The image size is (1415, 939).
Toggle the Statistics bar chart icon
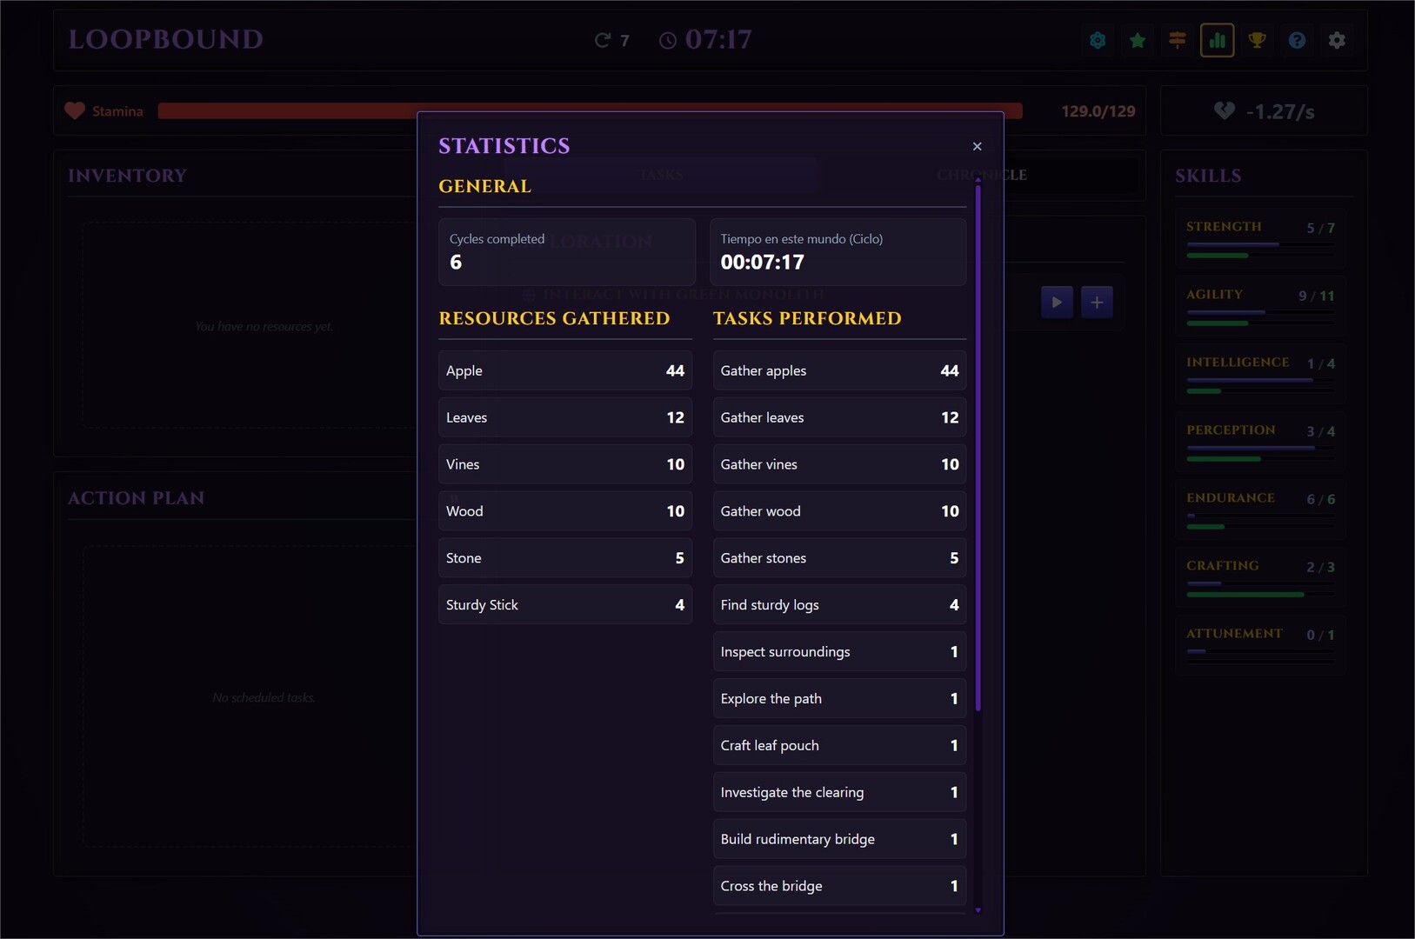coord(1218,40)
